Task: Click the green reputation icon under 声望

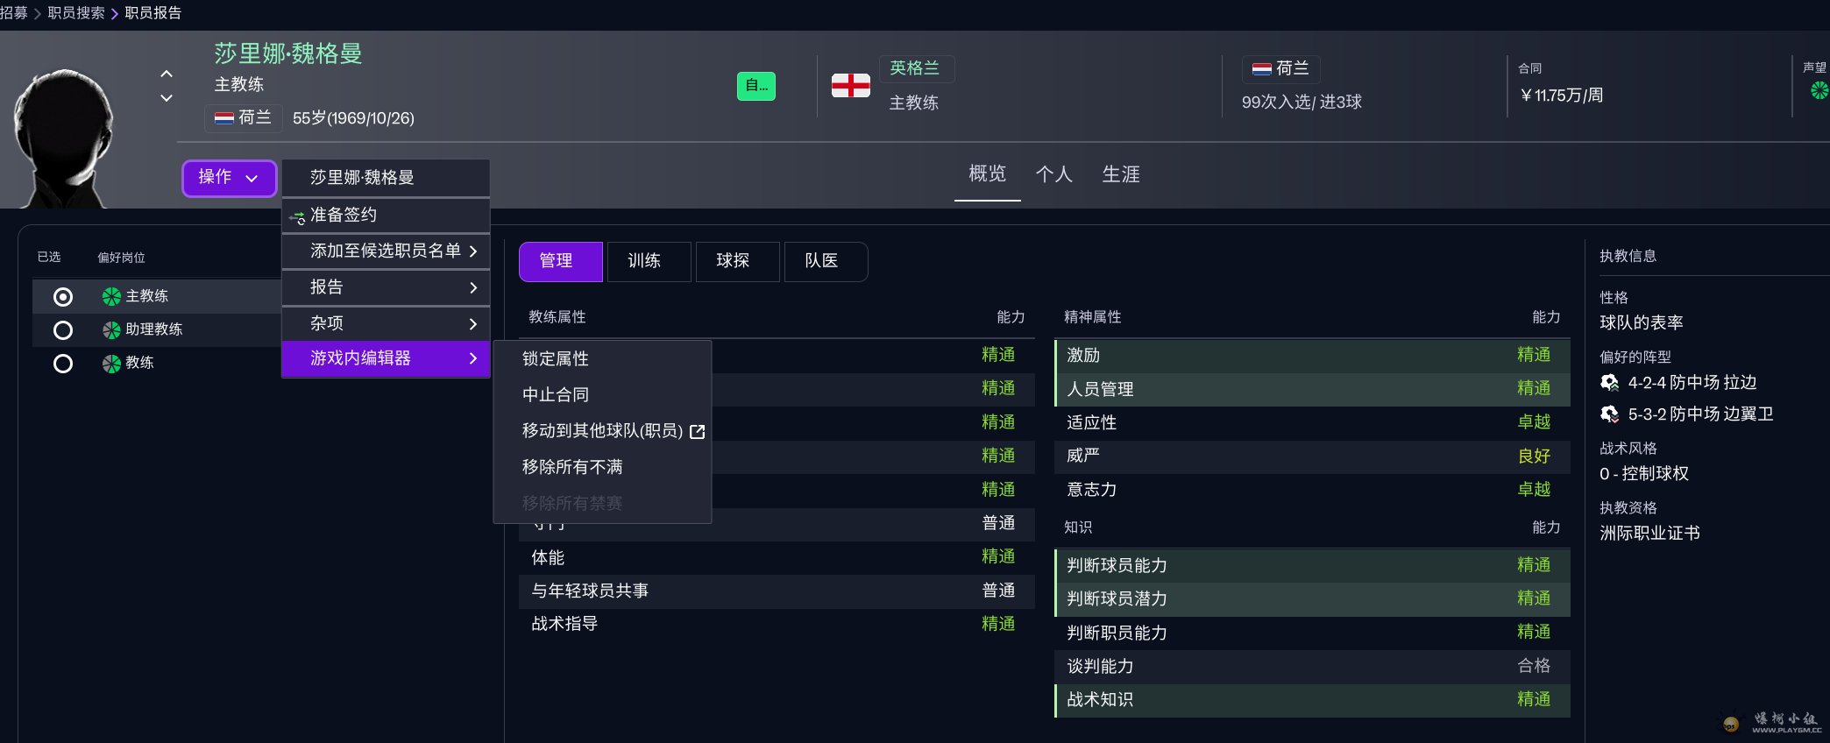Action: 1819,90
